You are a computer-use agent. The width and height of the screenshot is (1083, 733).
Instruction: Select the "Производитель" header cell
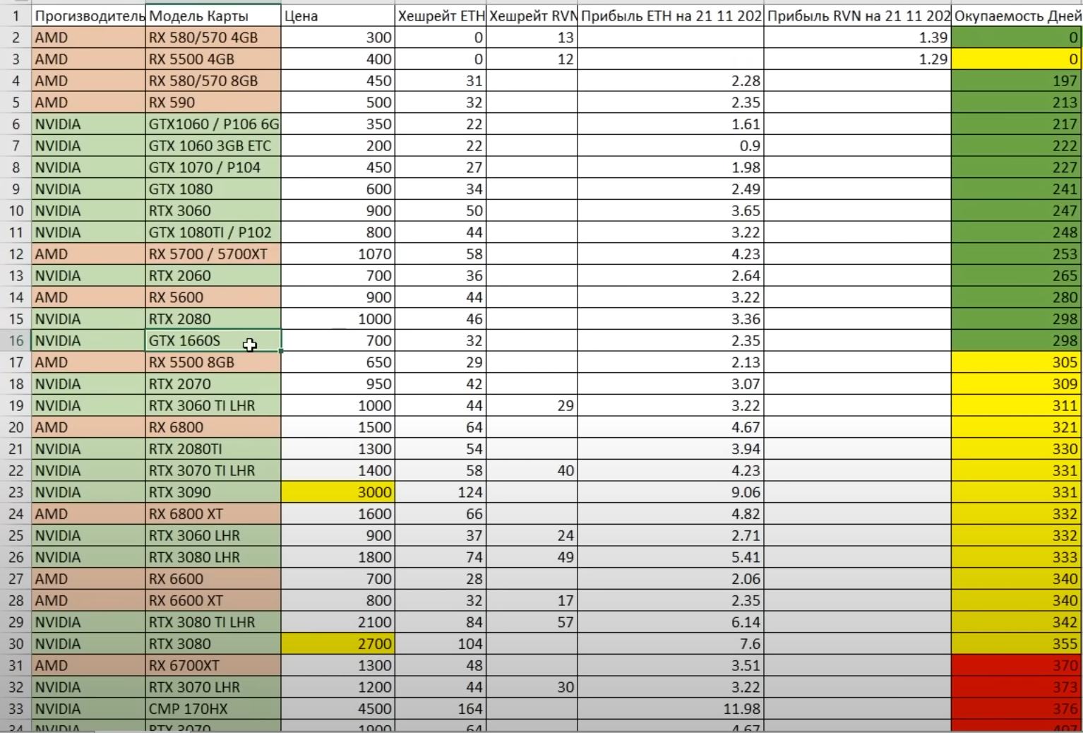(89, 16)
